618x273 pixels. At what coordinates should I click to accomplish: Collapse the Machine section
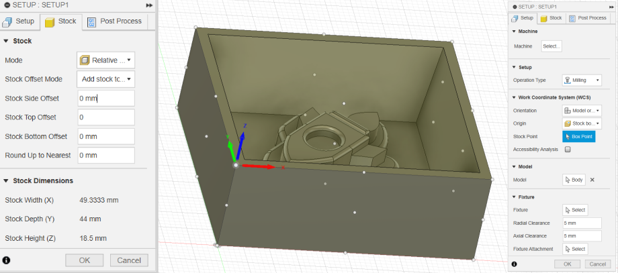(514, 32)
